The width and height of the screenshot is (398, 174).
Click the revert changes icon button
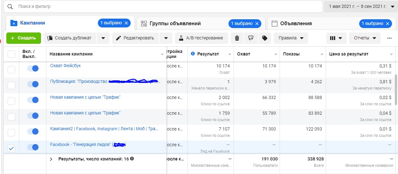(x=251, y=38)
